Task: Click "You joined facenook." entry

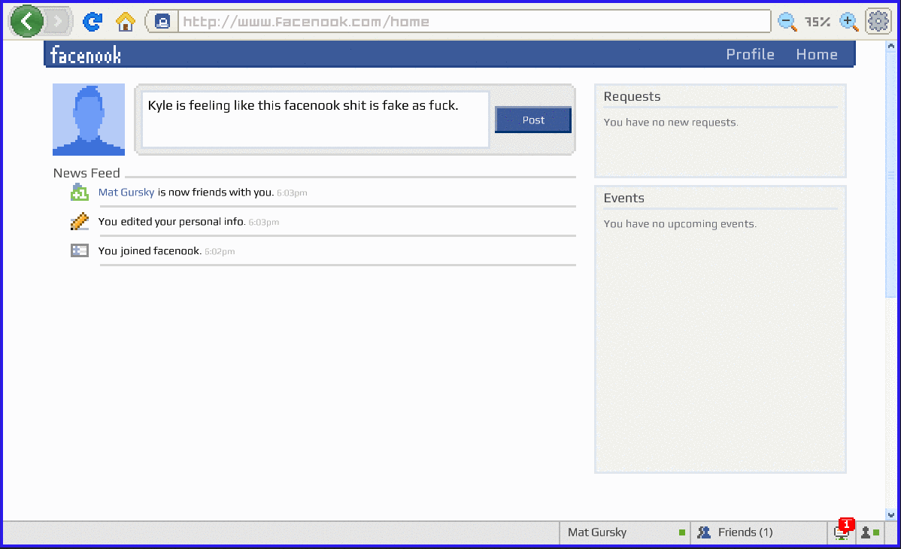Action: point(150,250)
